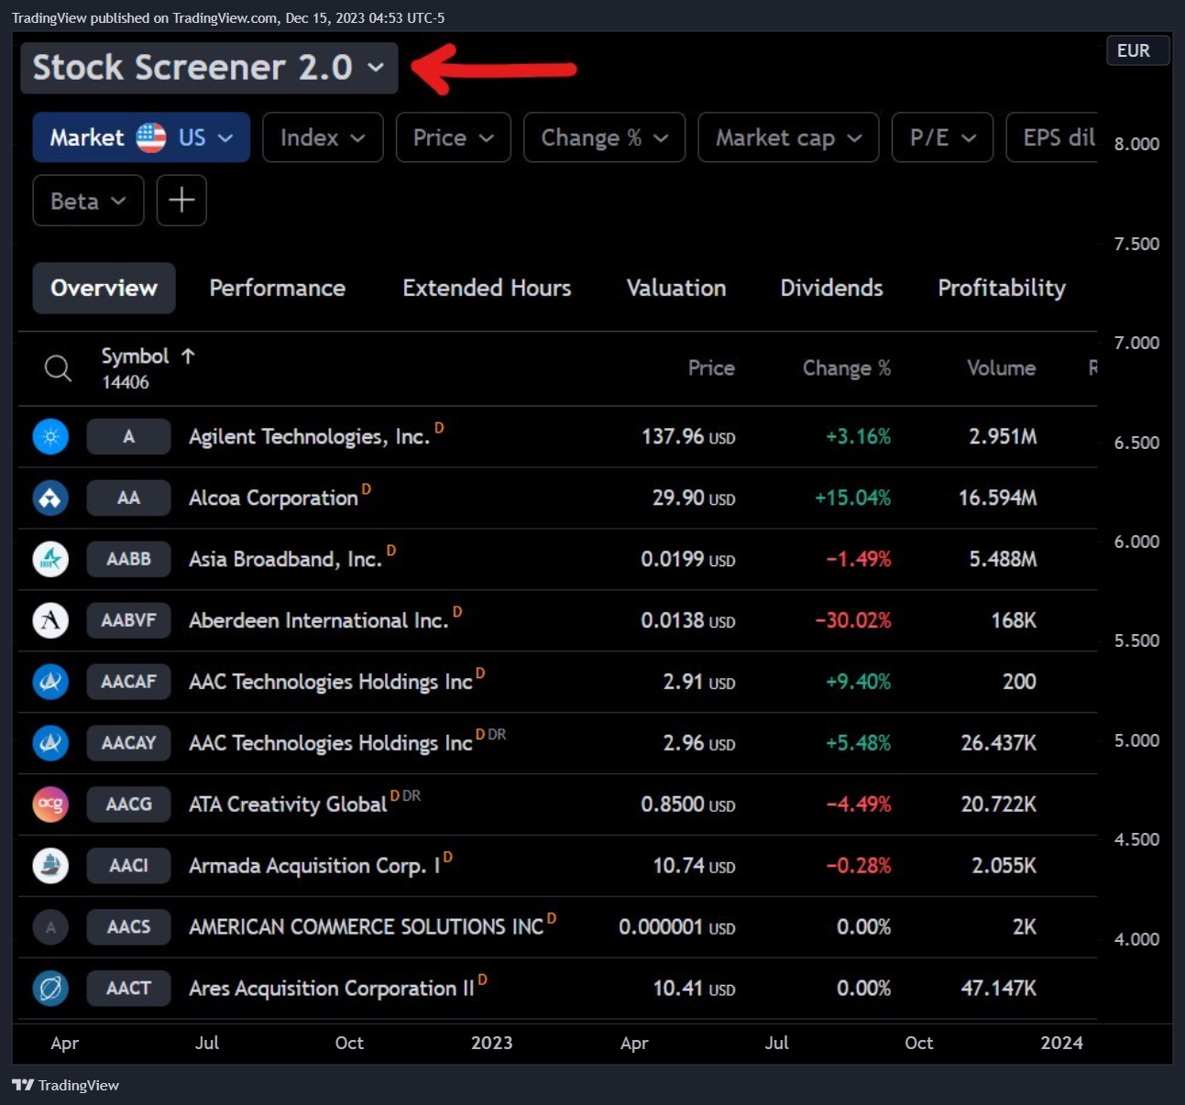Screen dimensions: 1185x1105
Task: Click Asia Broadband, Inc. name
Action: 285,560
